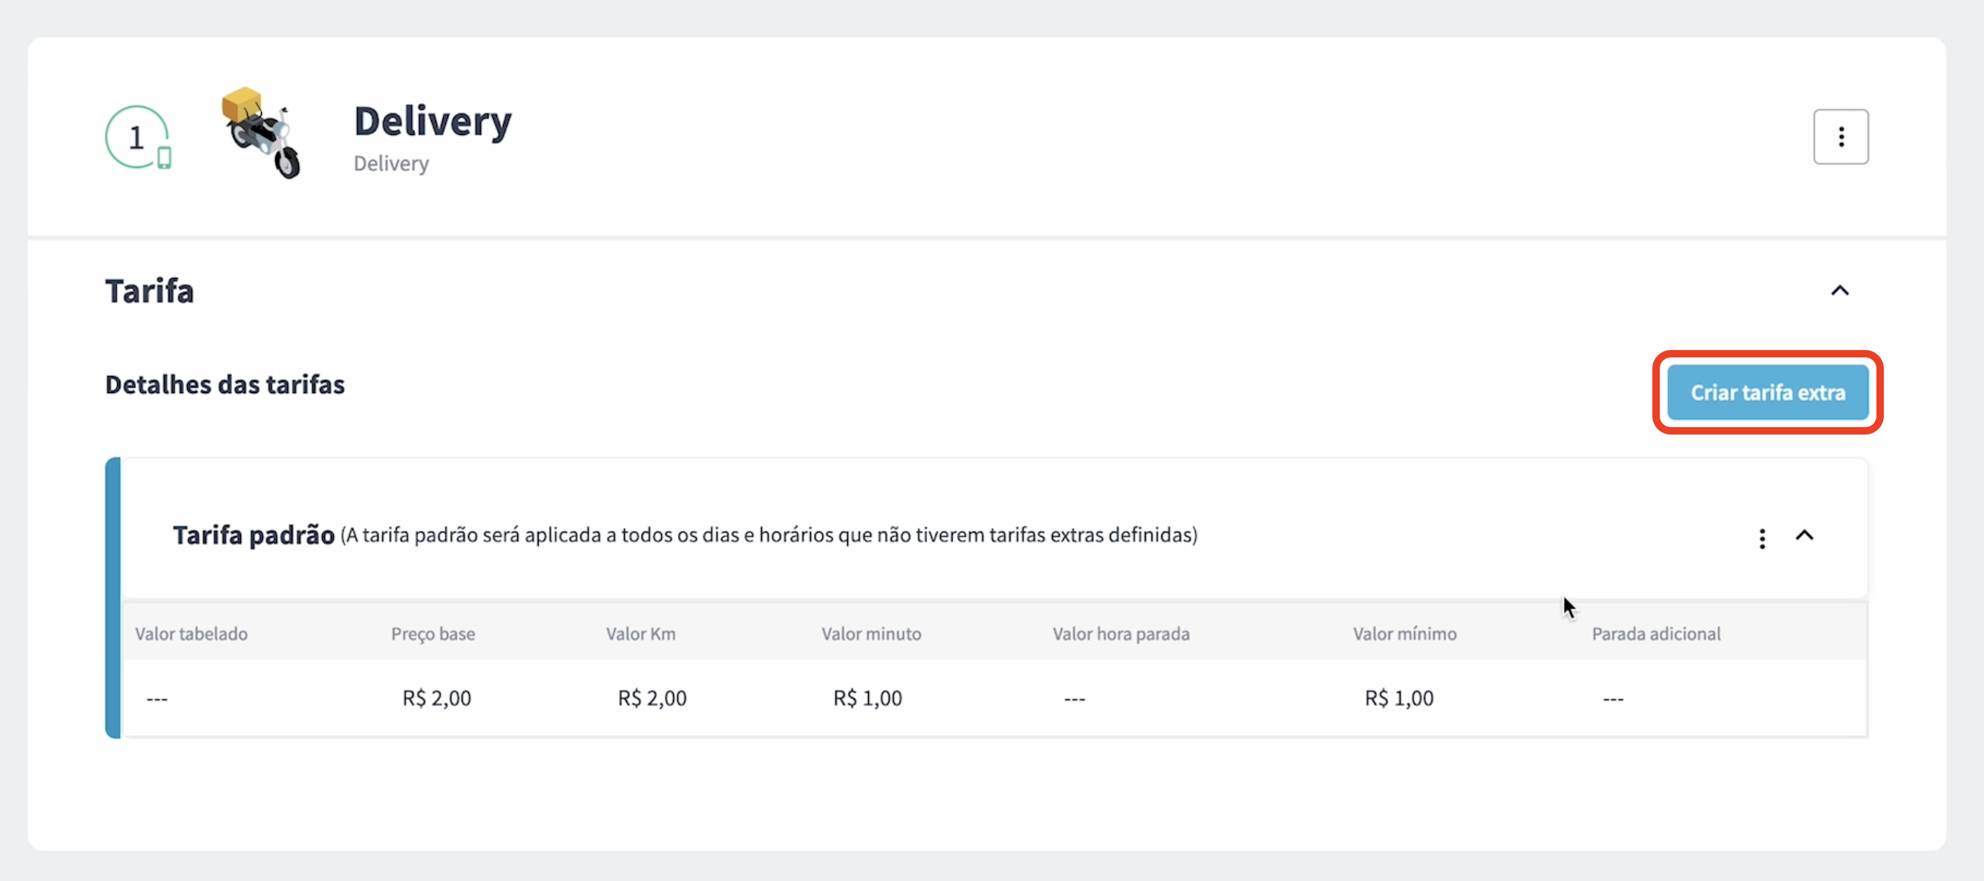Screen dimensions: 1984x881
Task: Click the Tarifa padrão title text
Action: [254, 535]
